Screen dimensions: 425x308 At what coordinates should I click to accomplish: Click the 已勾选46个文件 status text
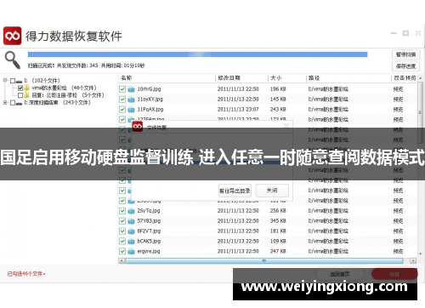click(x=26, y=274)
